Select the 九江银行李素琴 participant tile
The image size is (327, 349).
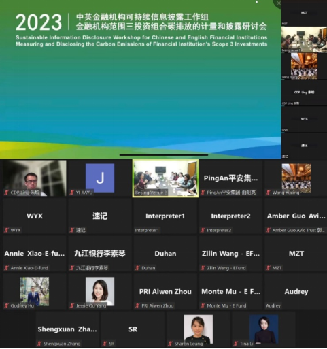[x=100, y=254]
